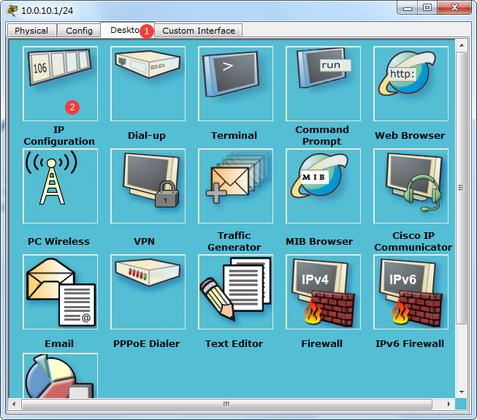Open PC Wireless settings
Viewport: 477px width, 420px height.
(60, 186)
